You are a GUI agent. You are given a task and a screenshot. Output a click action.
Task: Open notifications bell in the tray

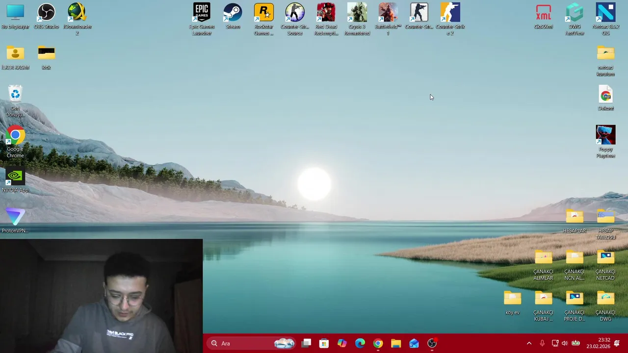617,343
